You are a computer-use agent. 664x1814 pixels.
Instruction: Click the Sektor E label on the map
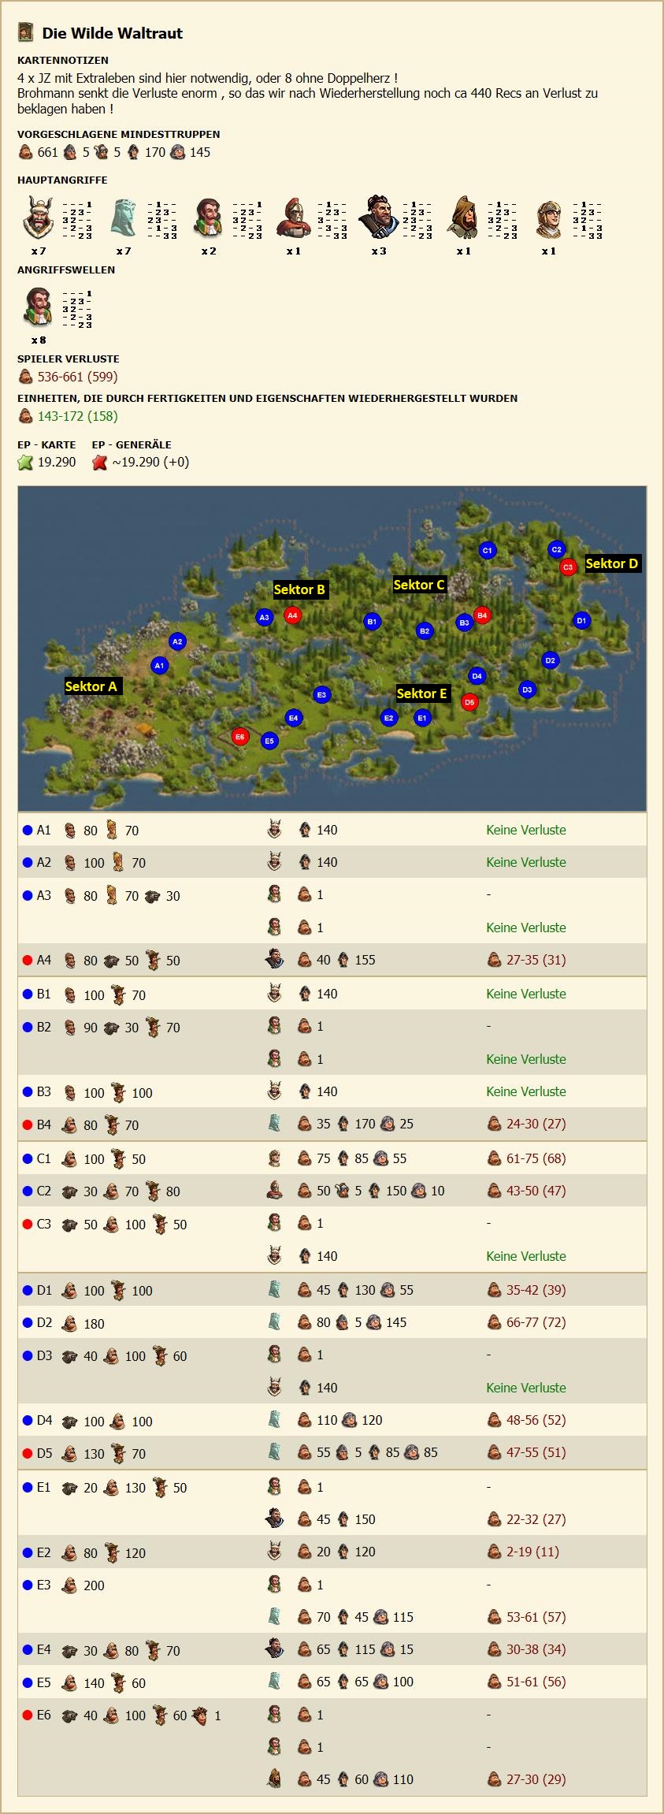(x=421, y=693)
